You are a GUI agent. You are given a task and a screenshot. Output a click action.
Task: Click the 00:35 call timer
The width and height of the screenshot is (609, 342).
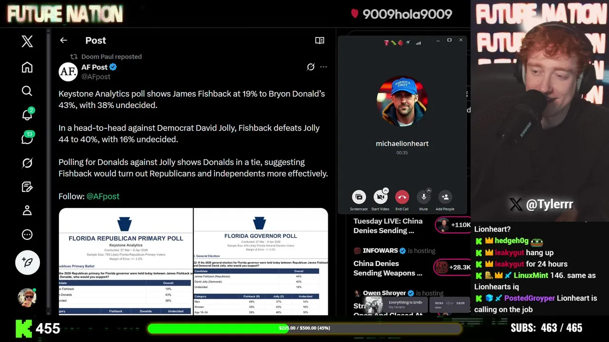402,153
